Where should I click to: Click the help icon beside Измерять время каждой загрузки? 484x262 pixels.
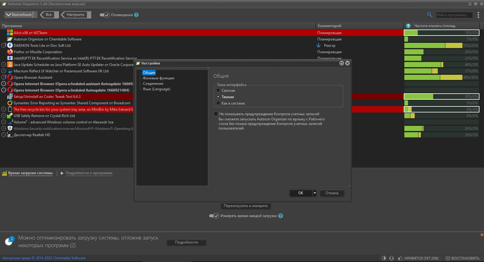click(x=281, y=216)
